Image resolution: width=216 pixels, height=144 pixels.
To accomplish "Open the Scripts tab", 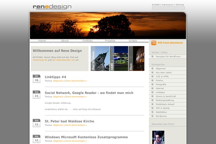I will point(133,41).
